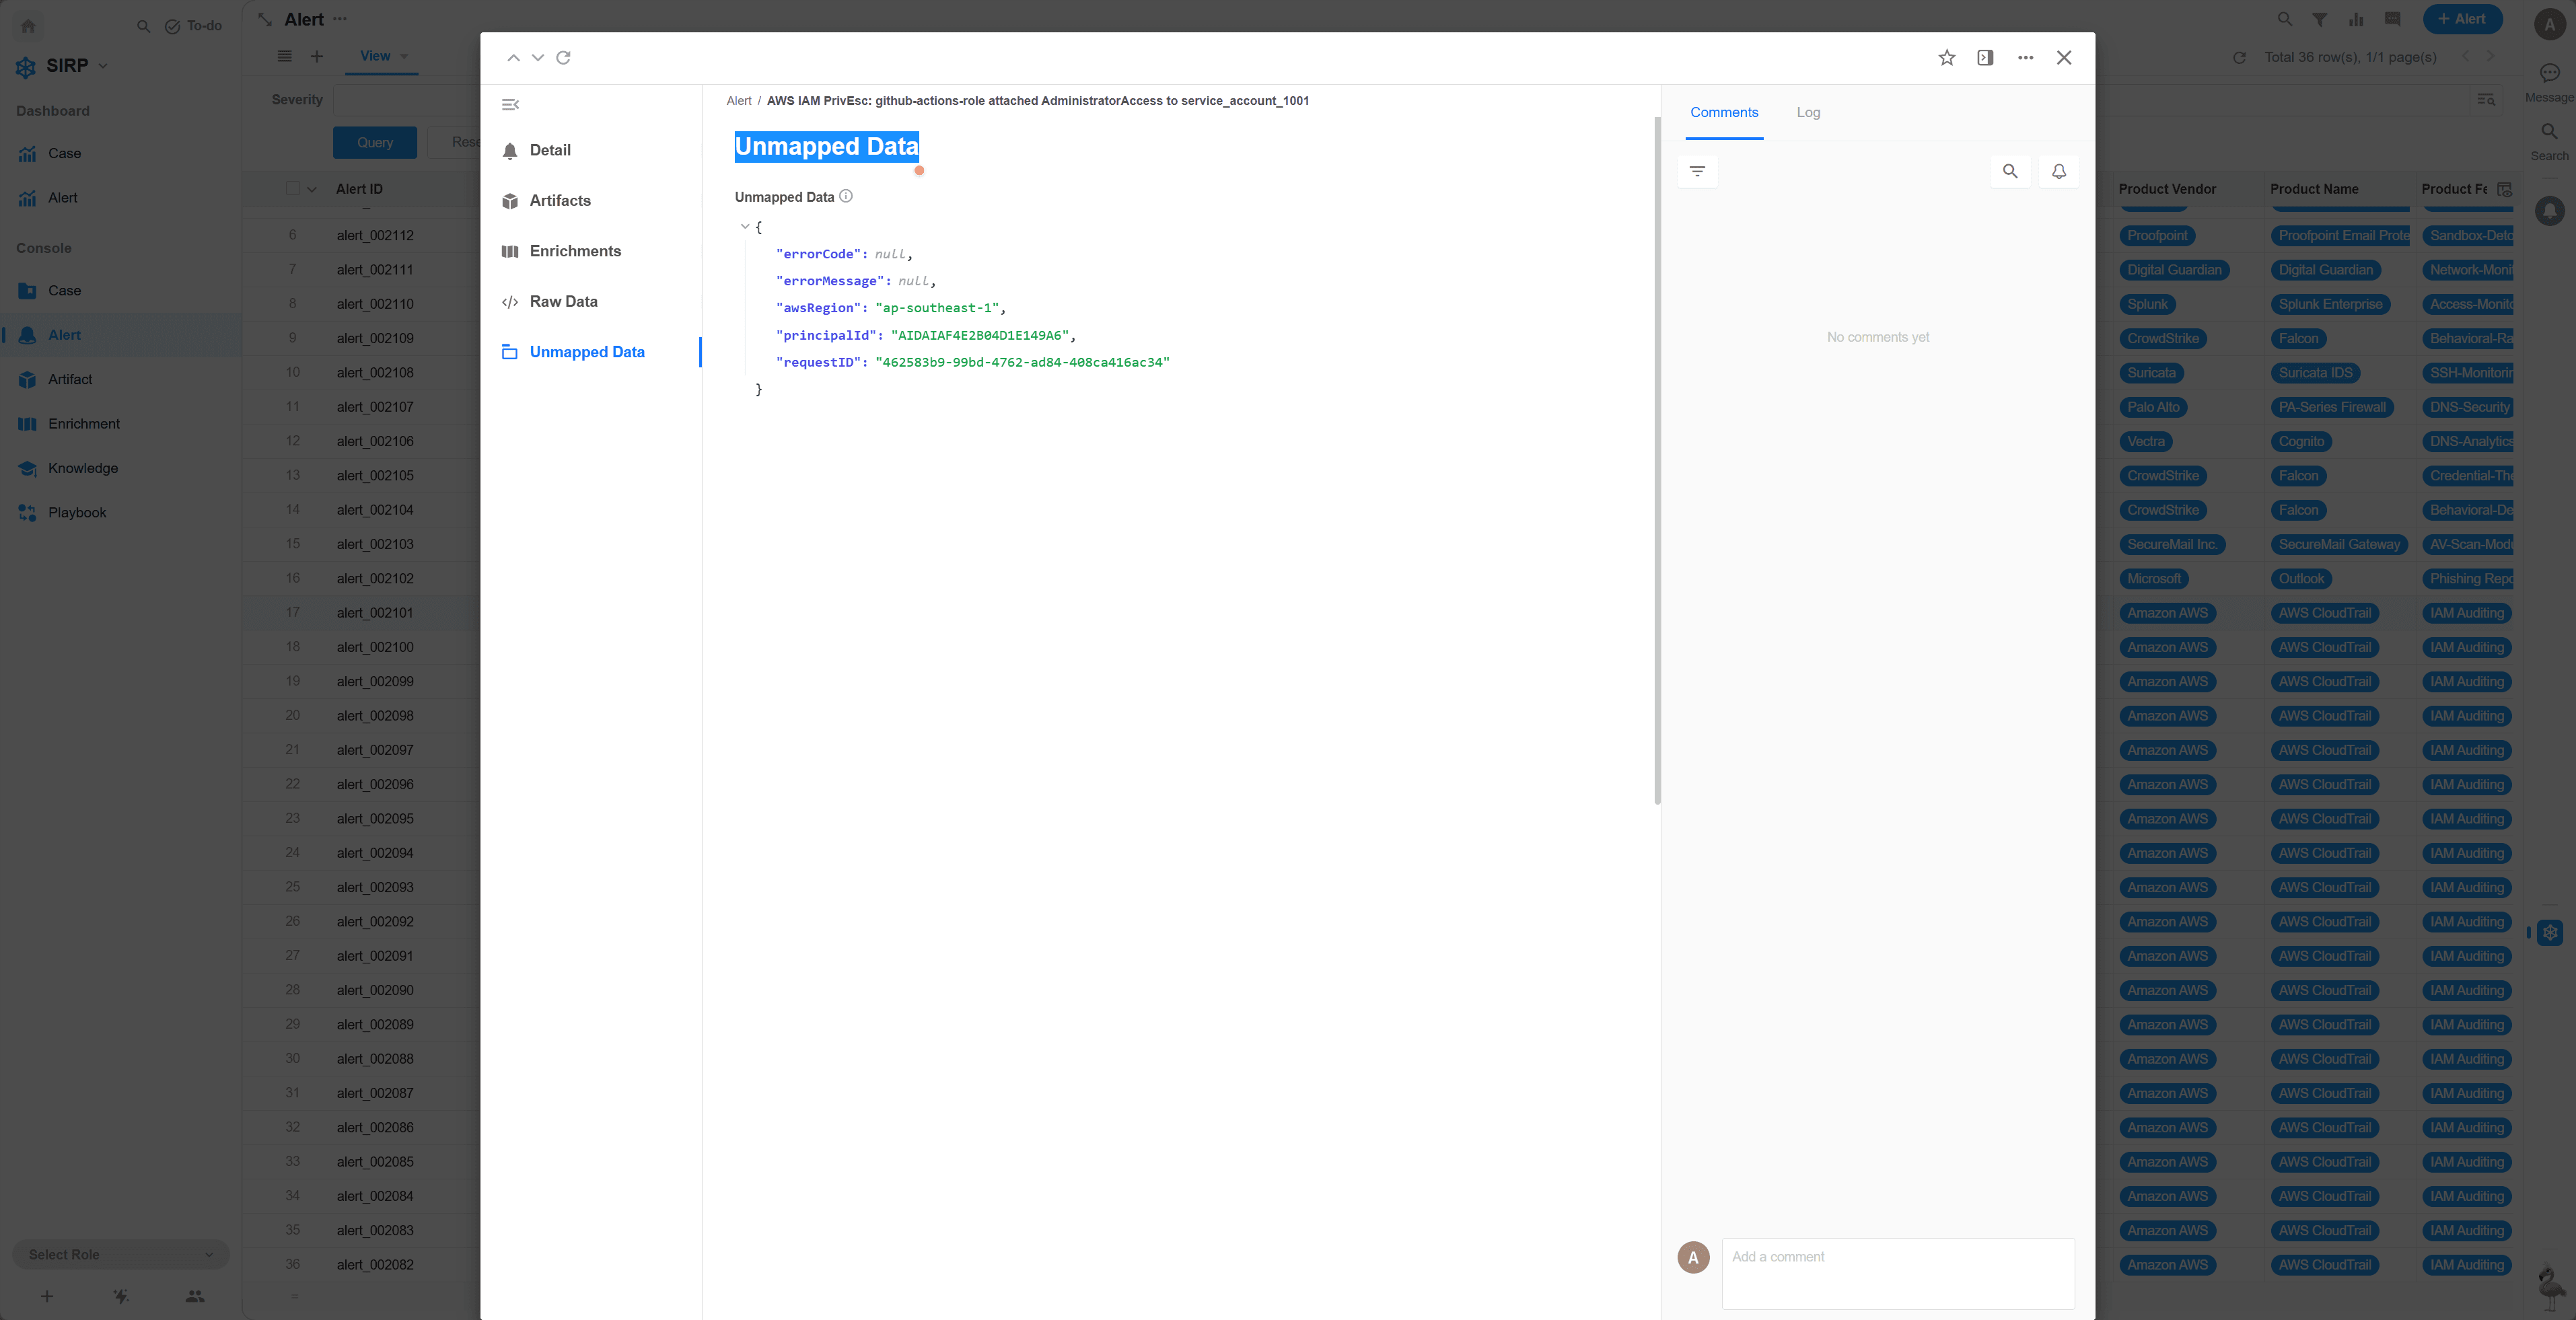Click alert_002112 row
Screen dimensions: 2576x1320
pyautogui.click(x=375, y=236)
